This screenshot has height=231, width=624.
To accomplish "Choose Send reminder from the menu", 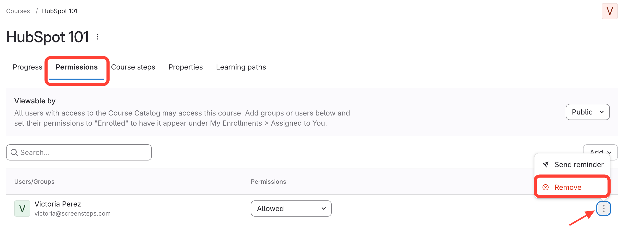I will click(x=579, y=165).
